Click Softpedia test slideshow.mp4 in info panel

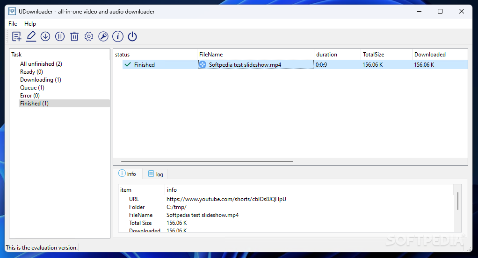pyautogui.click(x=203, y=215)
